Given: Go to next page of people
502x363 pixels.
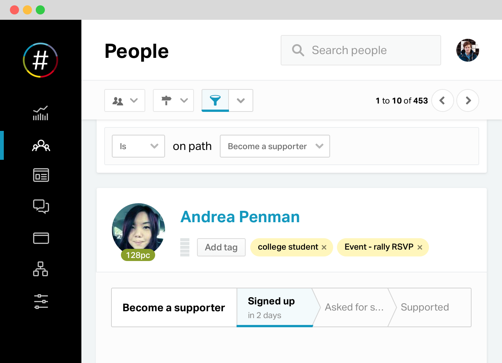Looking at the screenshot, I should pos(468,100).
